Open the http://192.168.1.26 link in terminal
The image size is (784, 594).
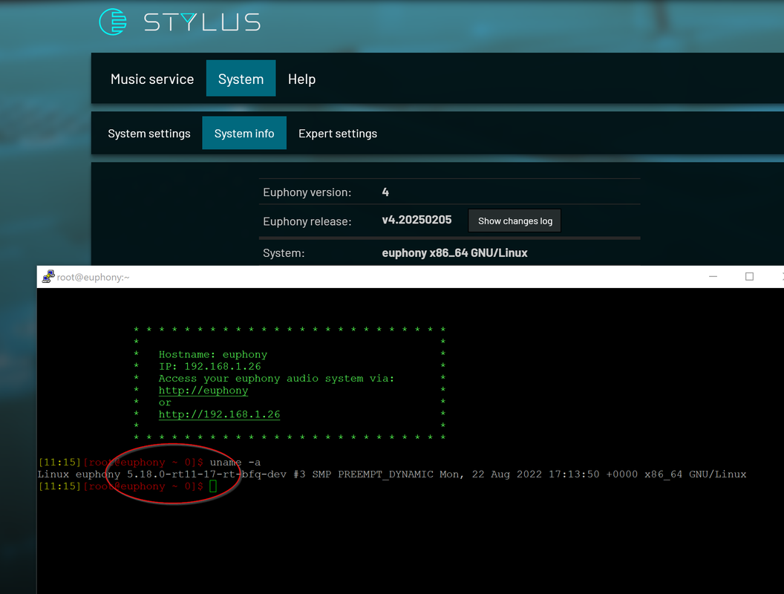[219, 414]
